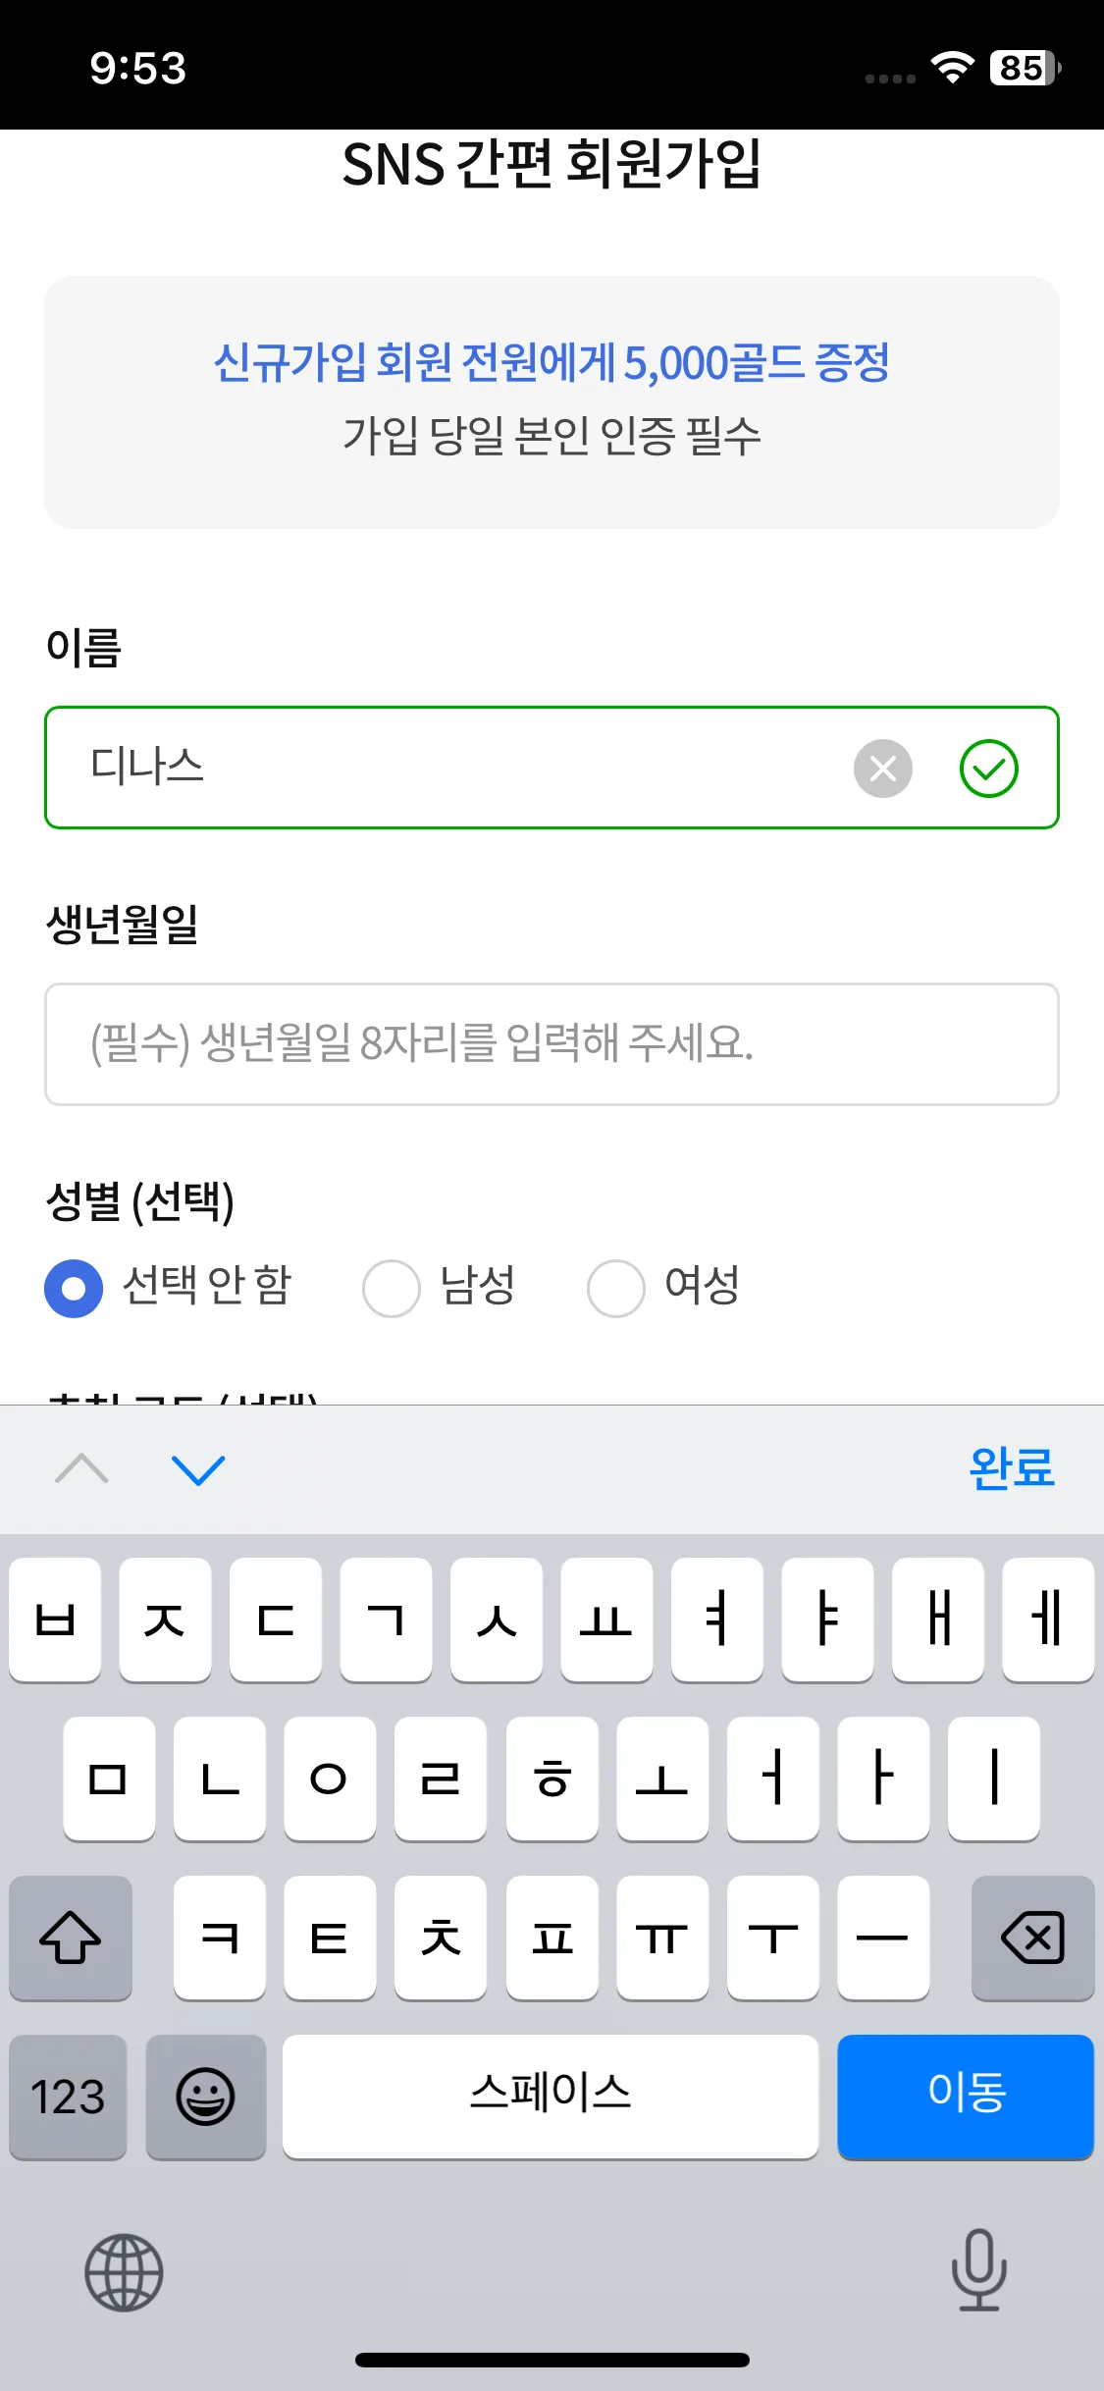Screen dimensions: 1104x2391
Task: Switch to the 123 numeric keyboard
Action: tap(68, 2097)
